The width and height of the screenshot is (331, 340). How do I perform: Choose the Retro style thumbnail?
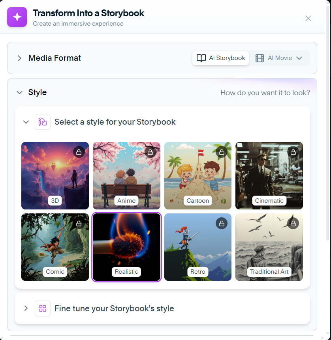198,247
